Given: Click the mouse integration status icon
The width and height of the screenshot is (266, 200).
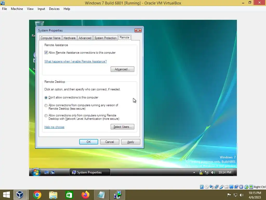Looking at the screenshot, I should (246, 187).
